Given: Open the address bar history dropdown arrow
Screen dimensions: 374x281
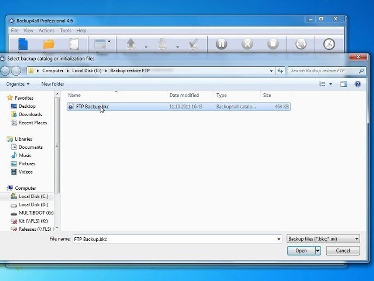Looking at the screenshot, I should point(271,71).
